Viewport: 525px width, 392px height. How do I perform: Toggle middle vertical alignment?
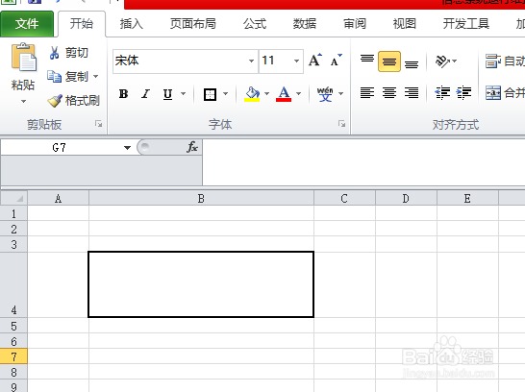click(x=389, y=61)
